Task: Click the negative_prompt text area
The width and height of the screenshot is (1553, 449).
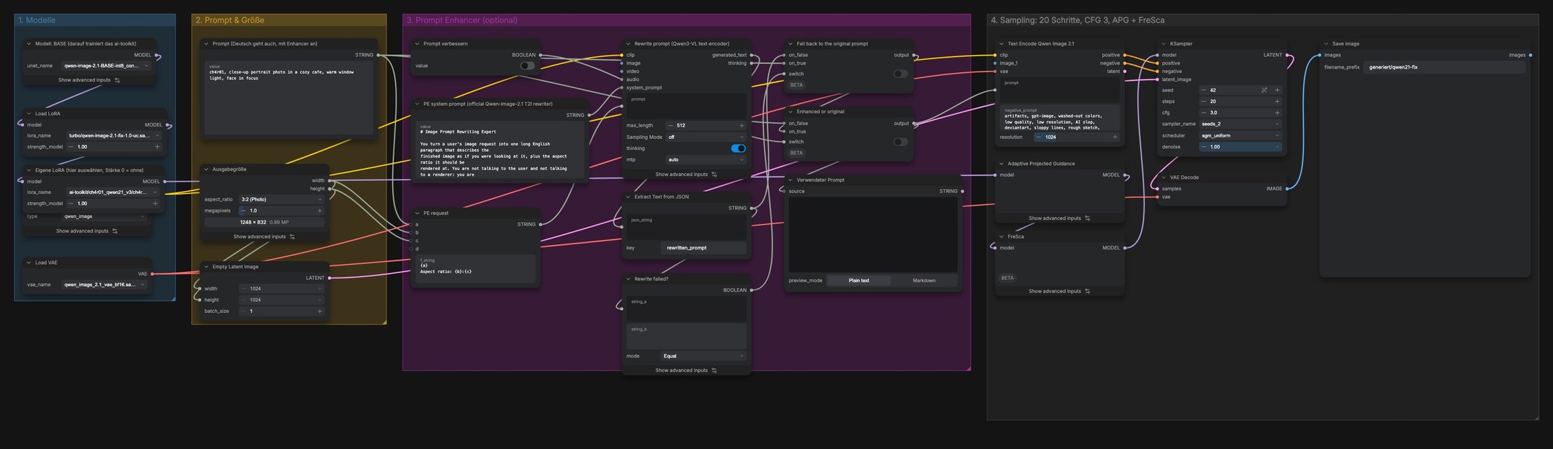Action: coord(1059,118)
